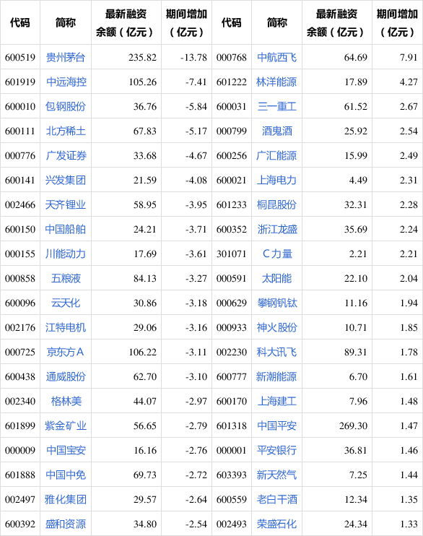Select the 中国宝安 link
This screenshot has height=536, width=423.
[x=66, y=450]
